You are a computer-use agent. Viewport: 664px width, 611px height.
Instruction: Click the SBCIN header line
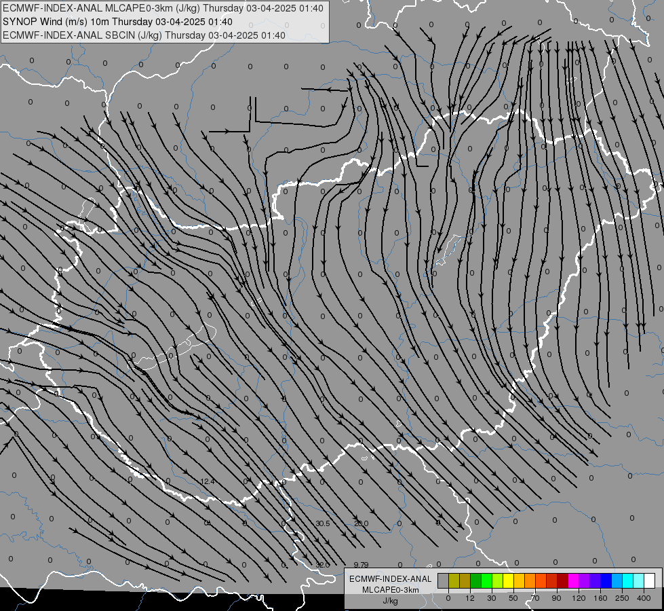click(144, 35)
